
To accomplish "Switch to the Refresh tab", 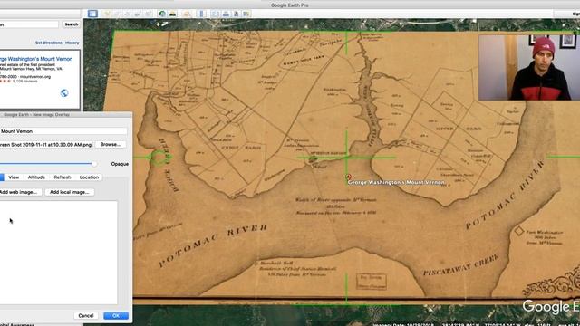I will [x=63, y=177].
